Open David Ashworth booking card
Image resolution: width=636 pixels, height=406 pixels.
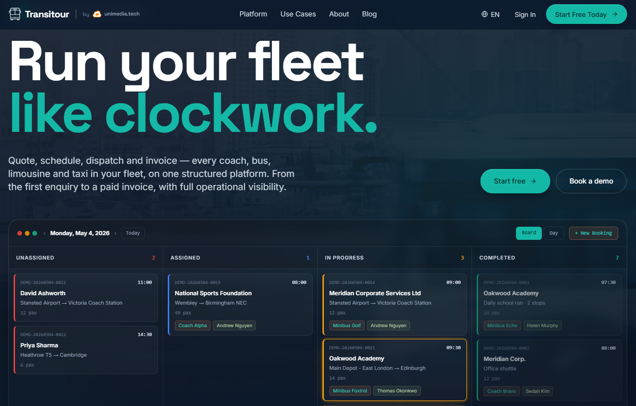(x=86, y=298)
